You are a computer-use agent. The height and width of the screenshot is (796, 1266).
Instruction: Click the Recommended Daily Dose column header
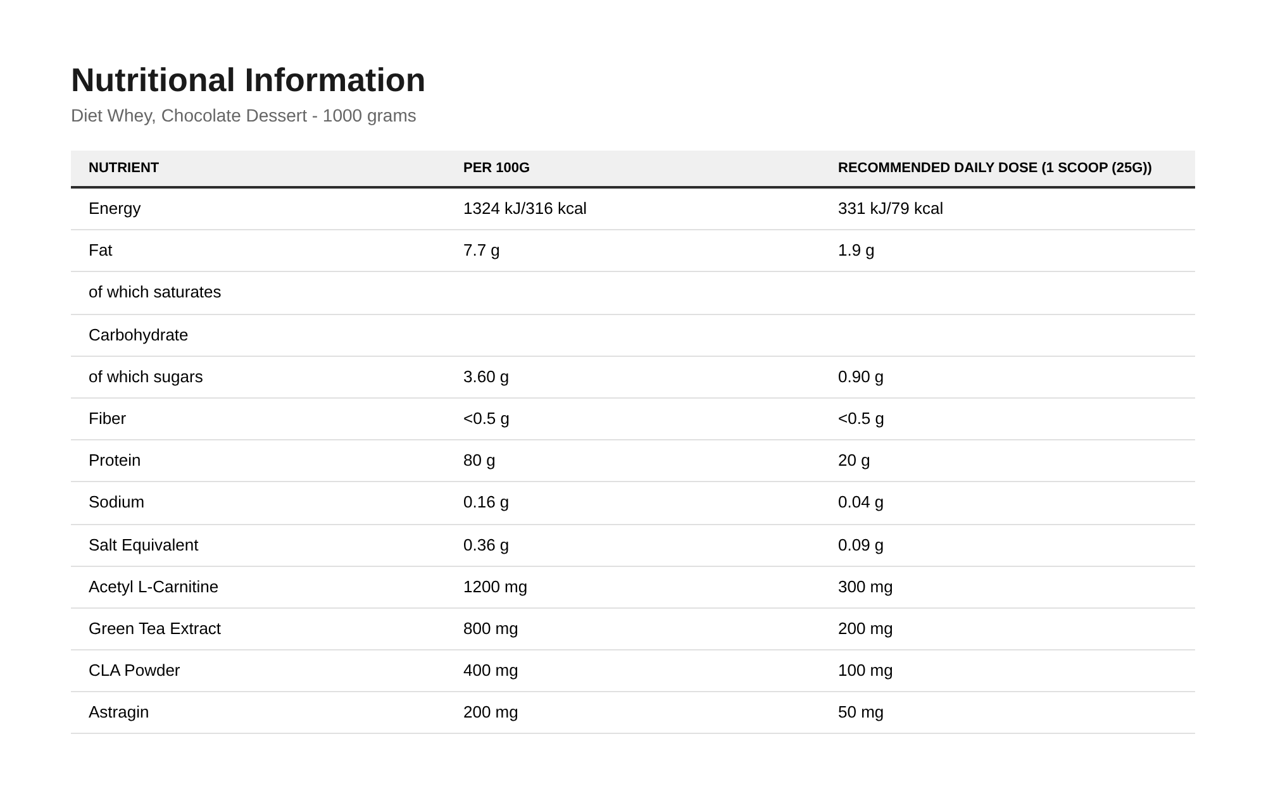coord(995,168)
